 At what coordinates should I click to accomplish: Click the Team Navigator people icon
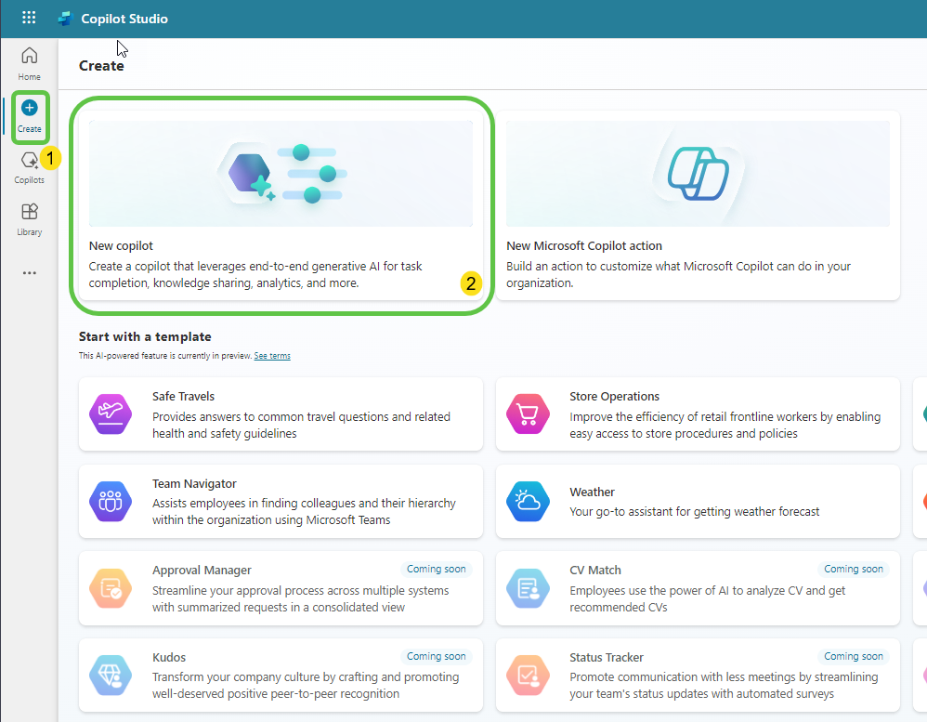[111, 501]
